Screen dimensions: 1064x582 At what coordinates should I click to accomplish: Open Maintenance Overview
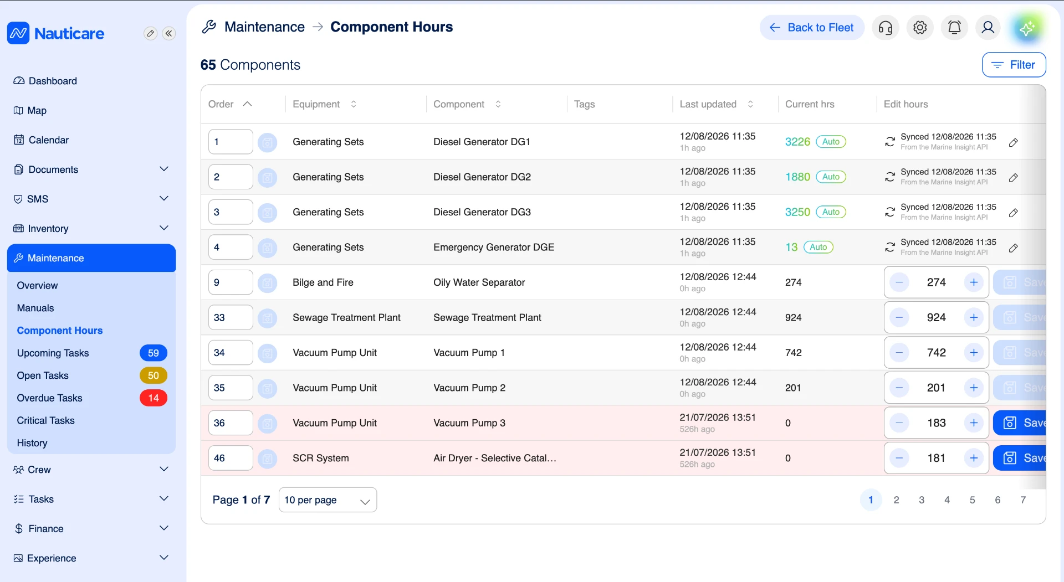37,286
